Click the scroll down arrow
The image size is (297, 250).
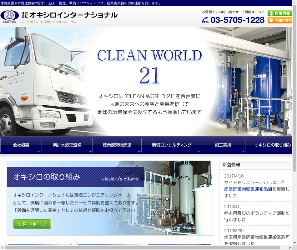pos(295,243)
